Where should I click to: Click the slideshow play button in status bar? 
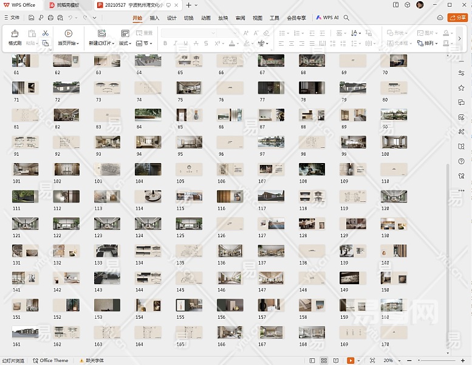click(x=351, y=361)
